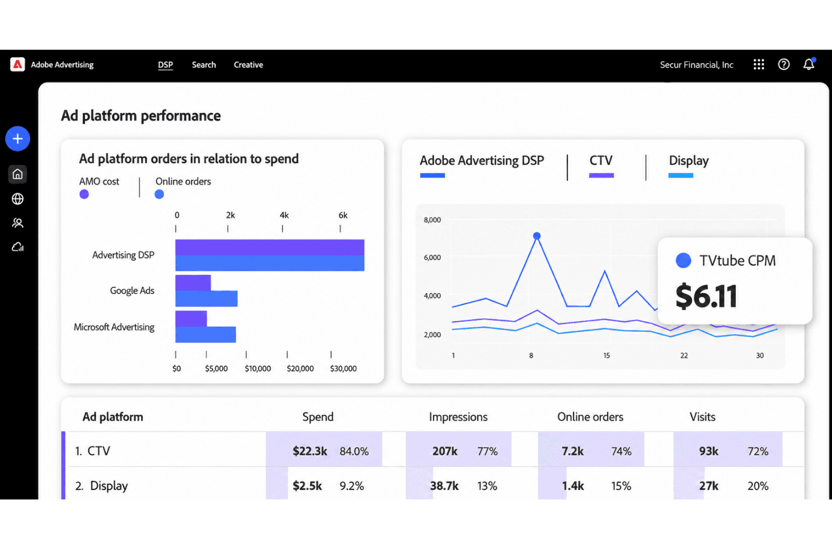Click the Online orders column header
The image size is (832, 555).
(x=590, y=417)
